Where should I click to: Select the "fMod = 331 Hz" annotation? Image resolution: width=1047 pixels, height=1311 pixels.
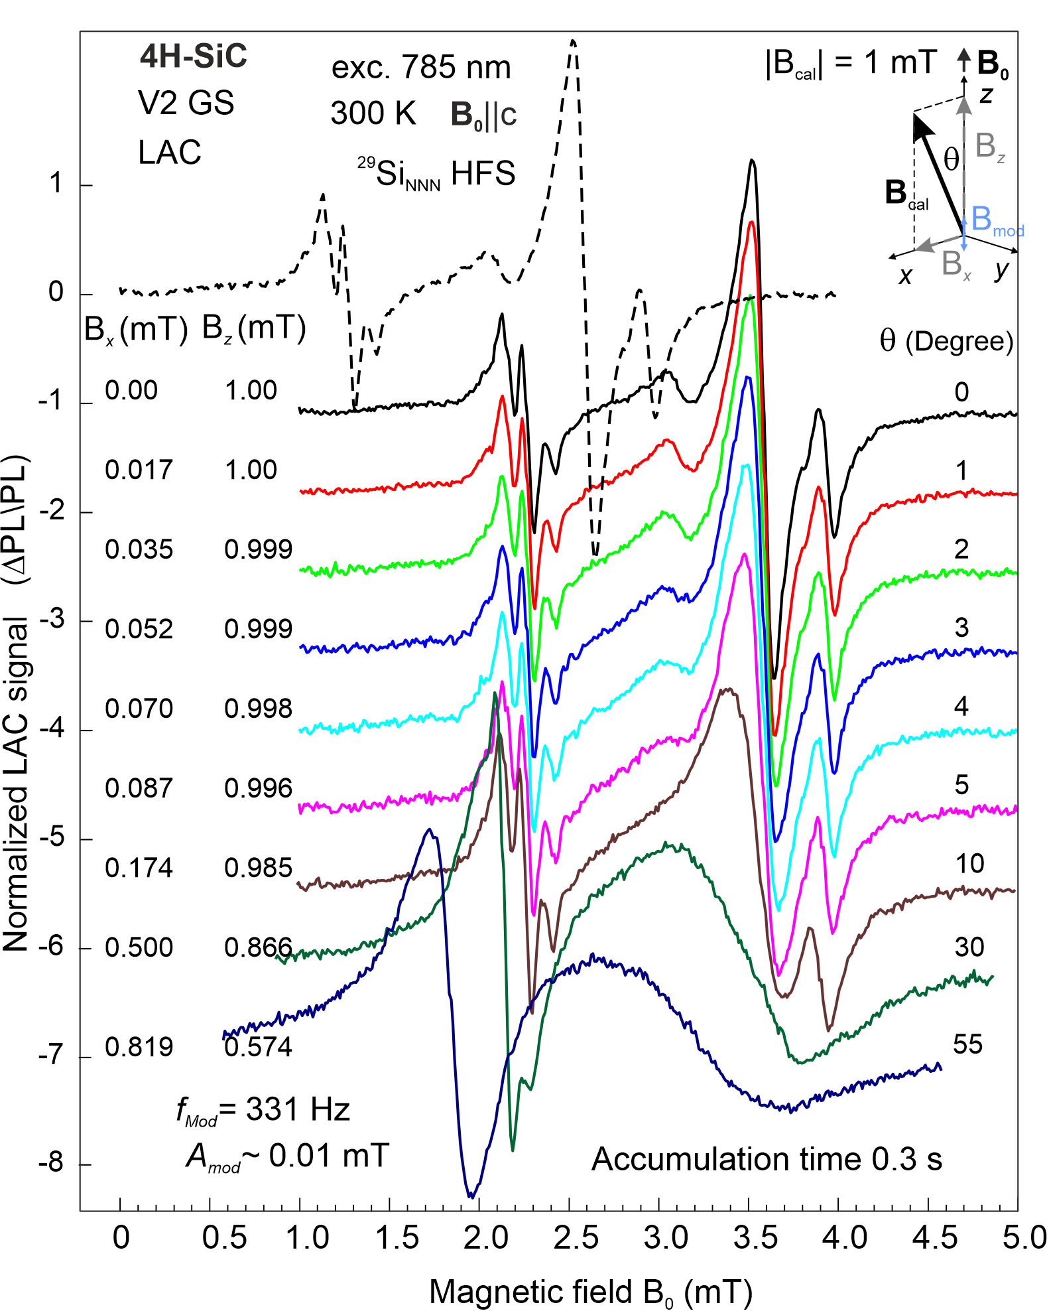(x=263, y=1110)
